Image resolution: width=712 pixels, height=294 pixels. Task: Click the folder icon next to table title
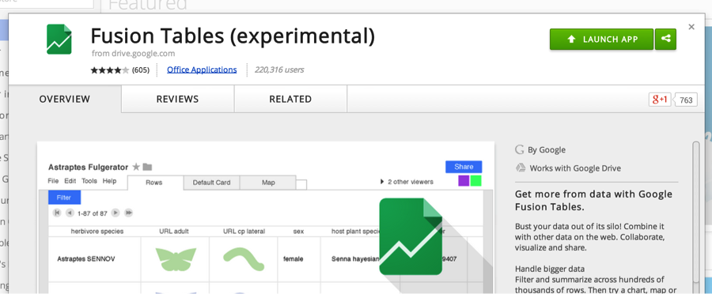(x=147, y=167)
